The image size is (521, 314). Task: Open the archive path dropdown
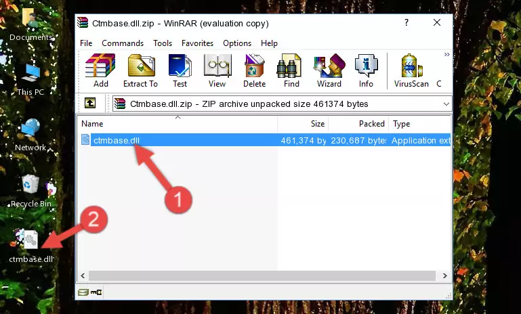[446, 104]
